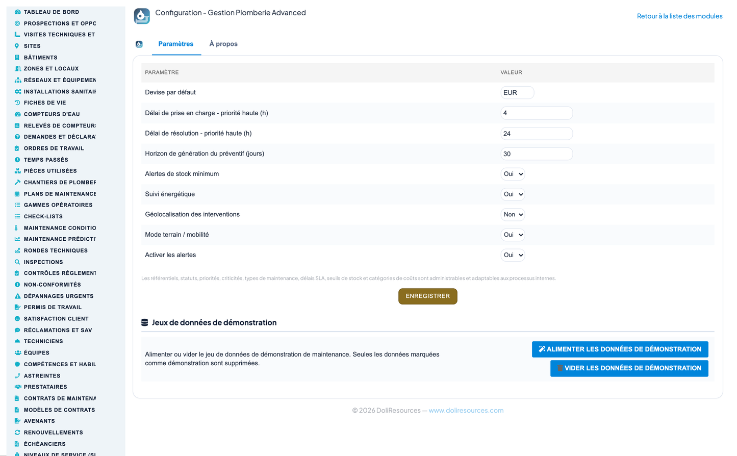This screenshot has width=737, height=456.
Task: Click the Compteurs d'eau gauge icon
Action: 17,114
